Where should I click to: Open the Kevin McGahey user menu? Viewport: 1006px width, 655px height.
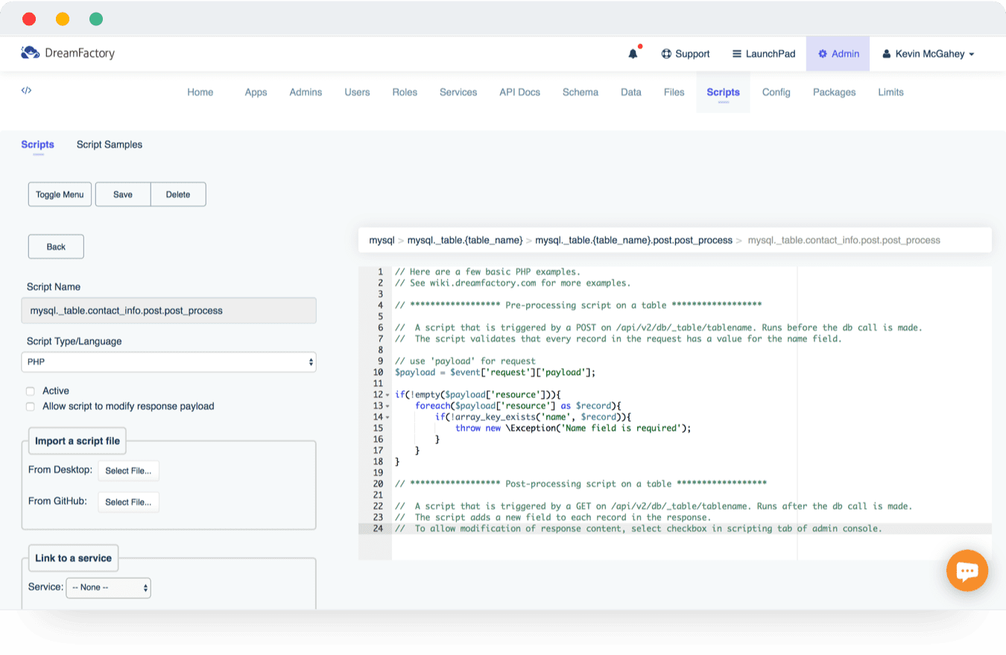928,54
